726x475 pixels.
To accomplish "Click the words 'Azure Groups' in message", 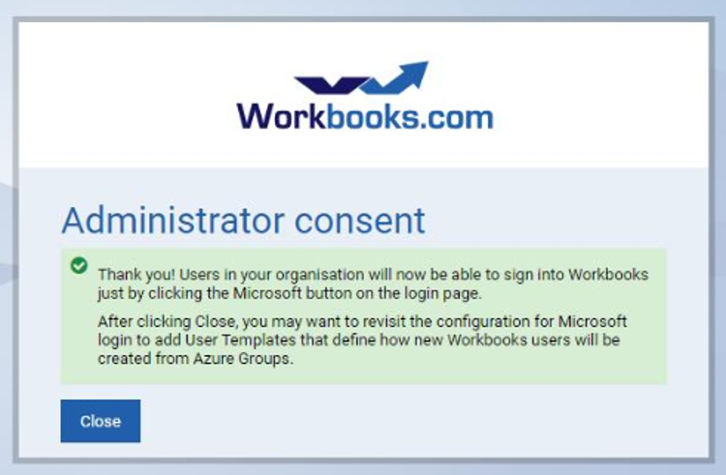I will click(x=243, y=359).
